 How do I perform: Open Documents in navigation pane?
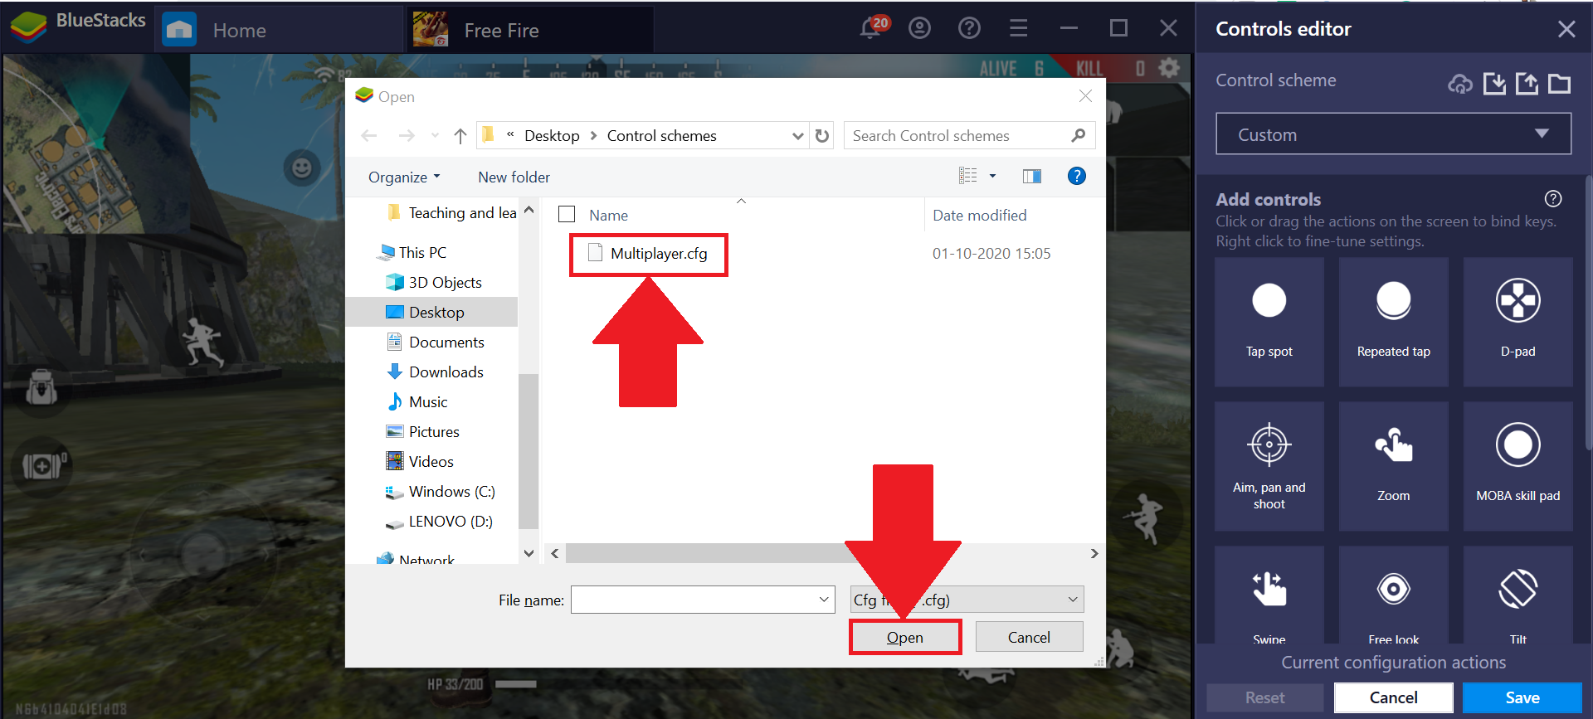point(436,342)
